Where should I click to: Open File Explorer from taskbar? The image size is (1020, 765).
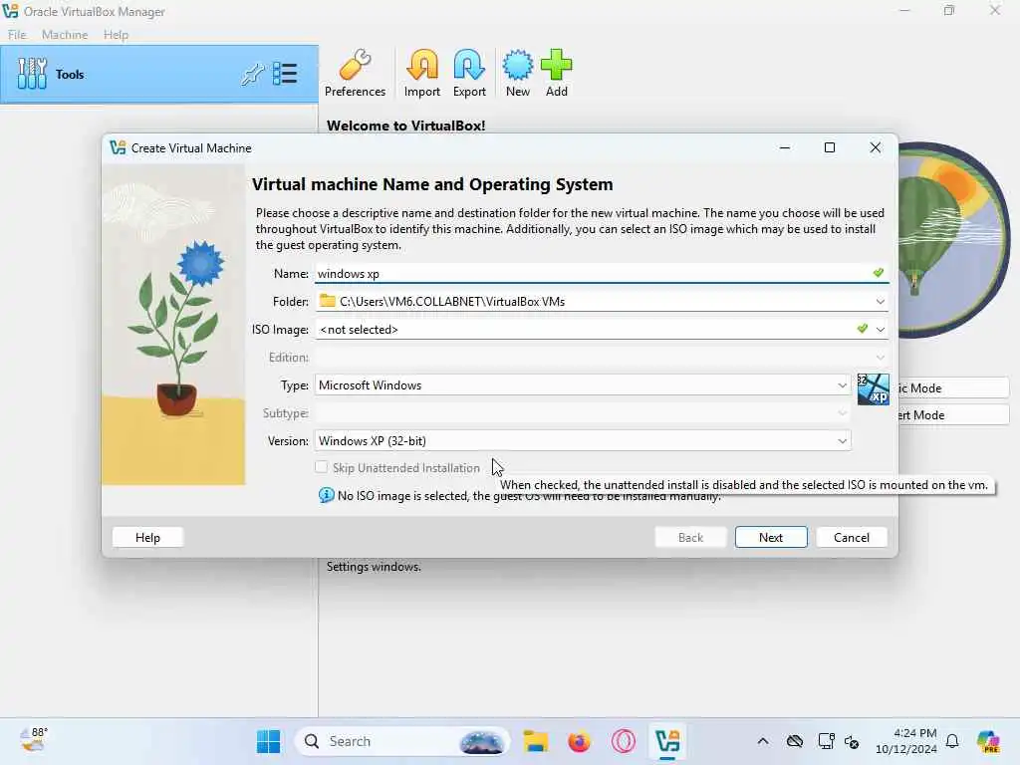(x=535, y=741)
